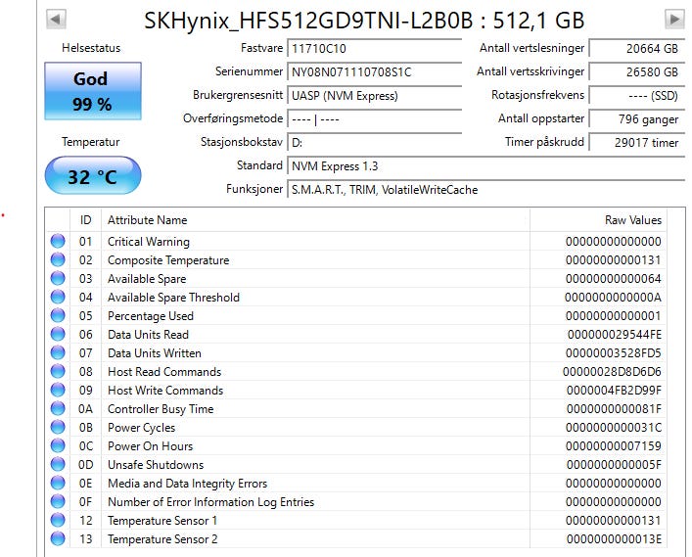The width and height of the screenshot is (692, 557).
Task: Click status orb for Host Write Commands
Action: tap(58, 390)
